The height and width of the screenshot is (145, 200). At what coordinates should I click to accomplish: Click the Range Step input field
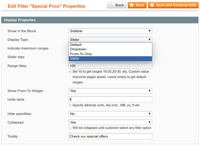[110, 66]
